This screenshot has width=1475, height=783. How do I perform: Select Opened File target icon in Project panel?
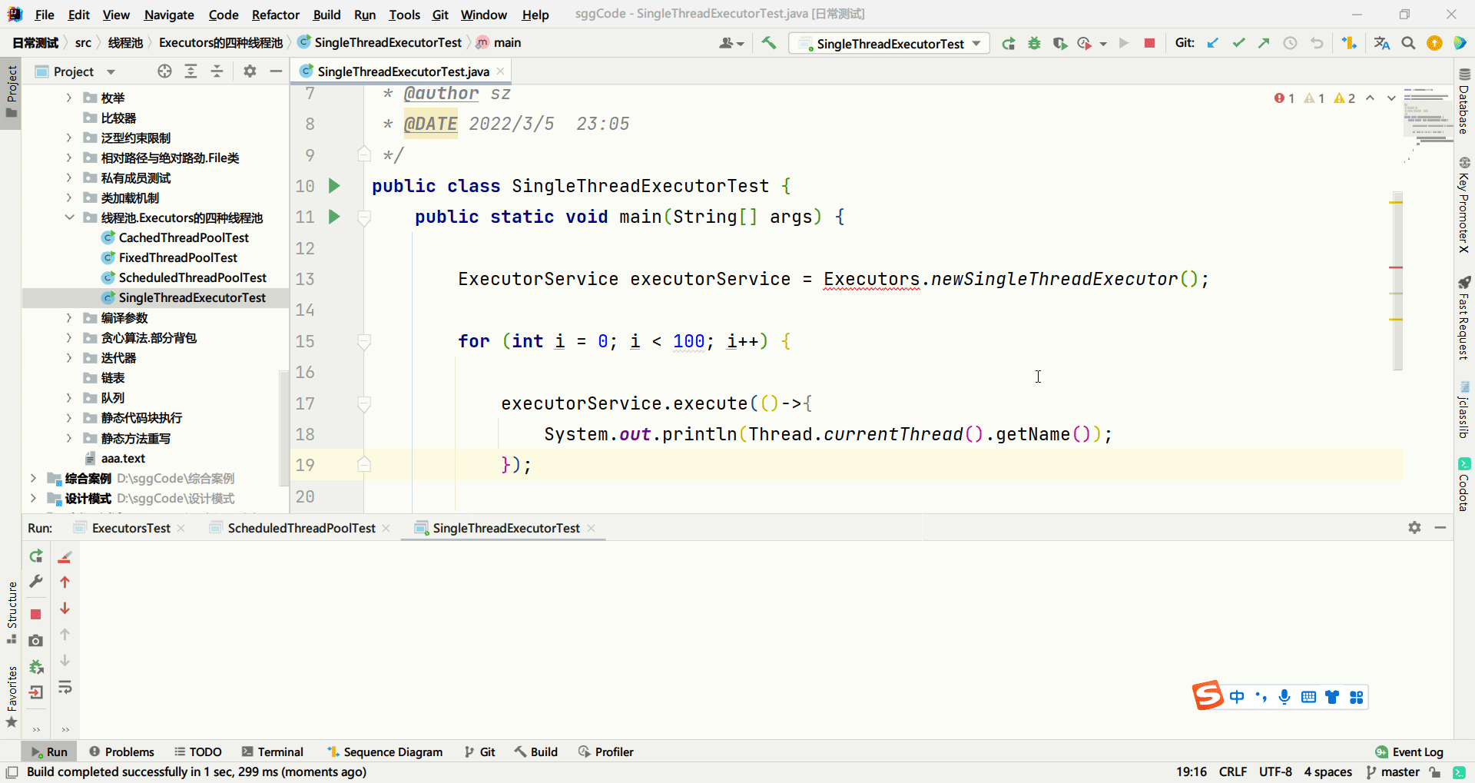coord(164,71)
